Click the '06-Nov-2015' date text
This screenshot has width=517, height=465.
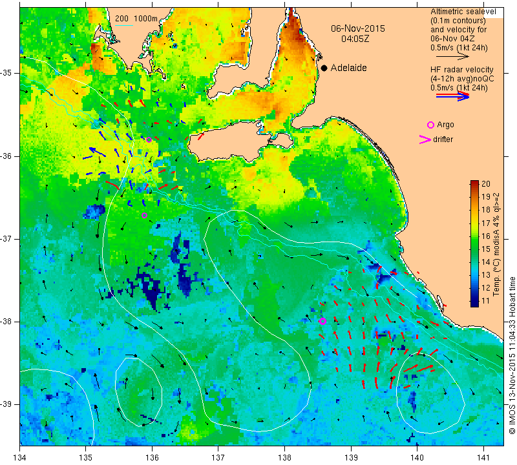pyautogui.click(x=358, y=28)
